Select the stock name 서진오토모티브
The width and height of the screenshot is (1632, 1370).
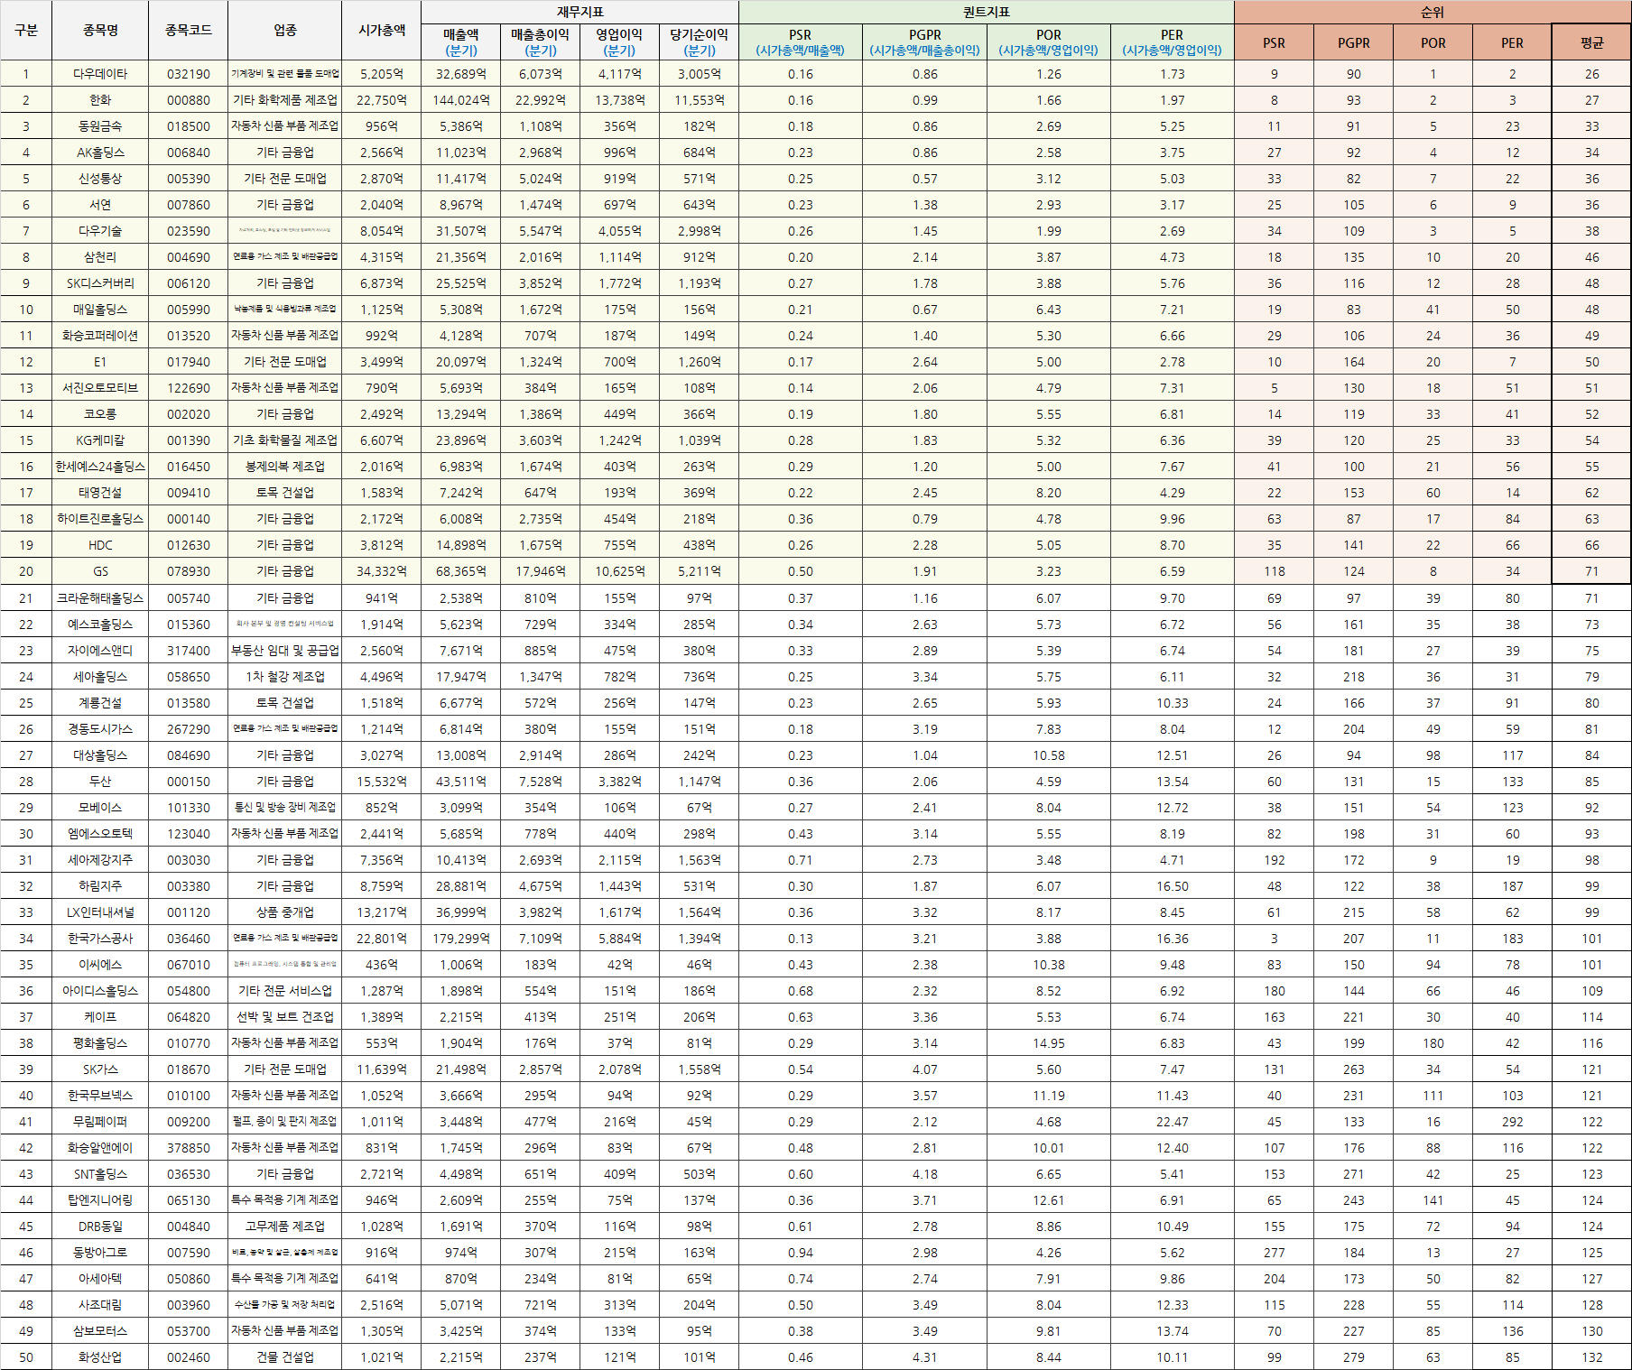point(100,388)
